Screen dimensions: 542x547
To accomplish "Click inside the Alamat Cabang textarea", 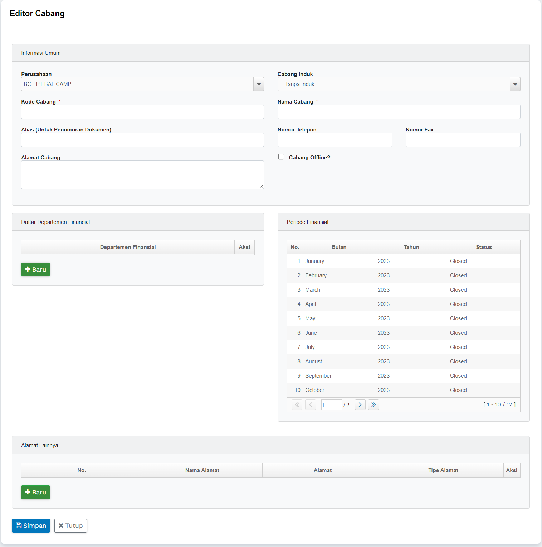I will 142,174.
